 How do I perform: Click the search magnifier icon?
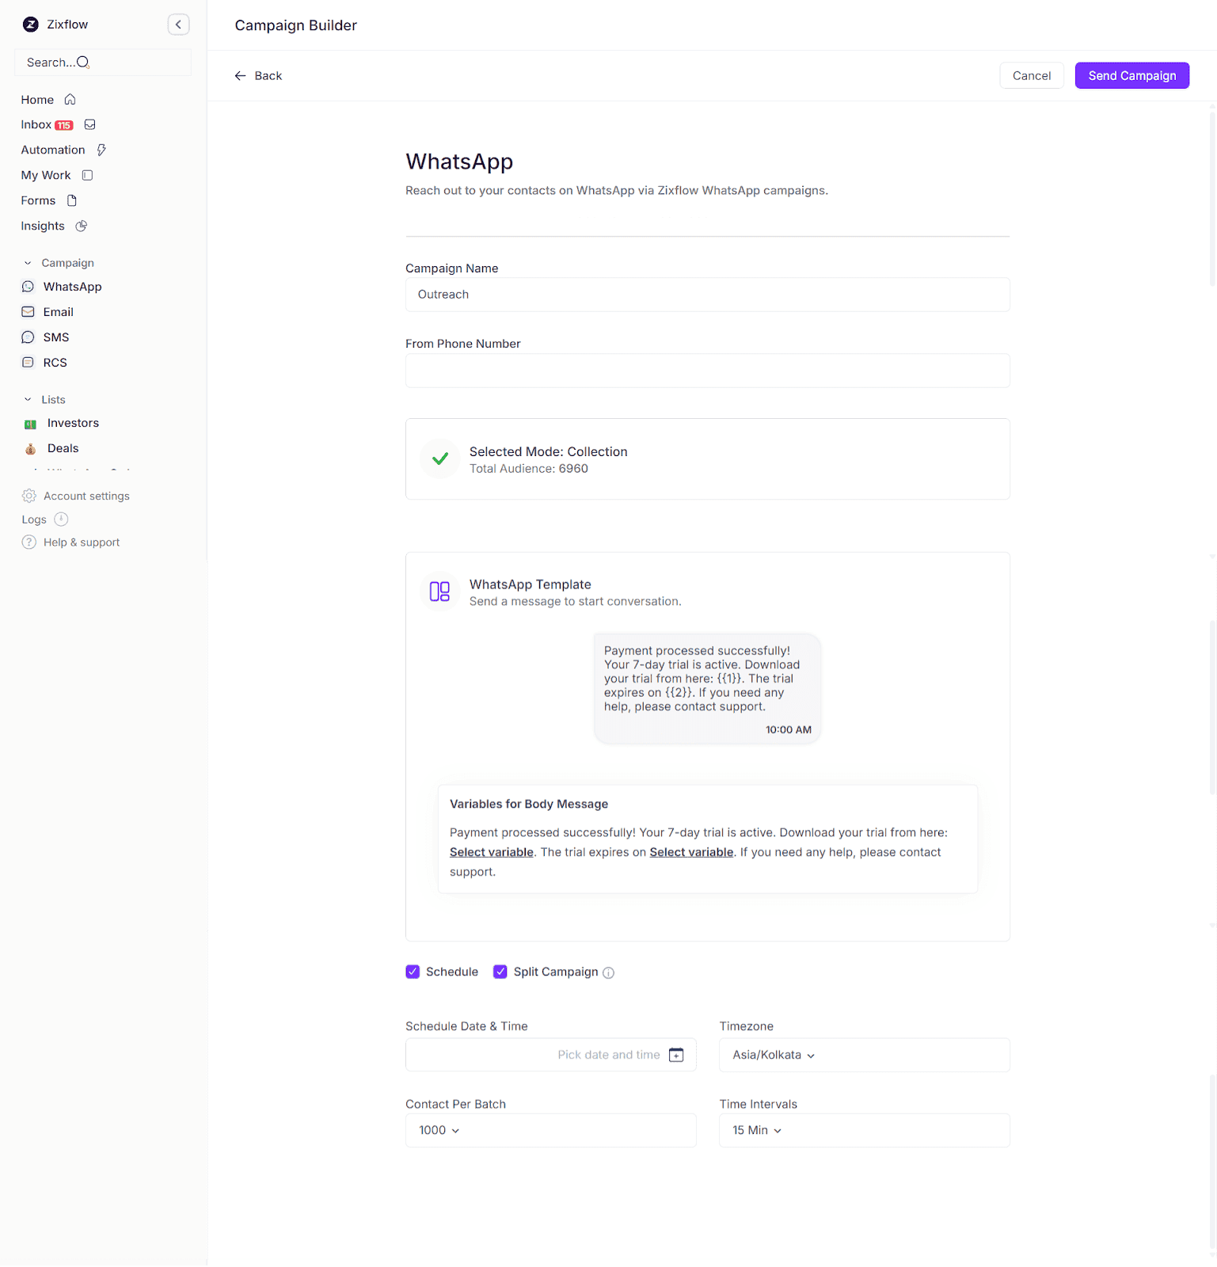[83, 63]
